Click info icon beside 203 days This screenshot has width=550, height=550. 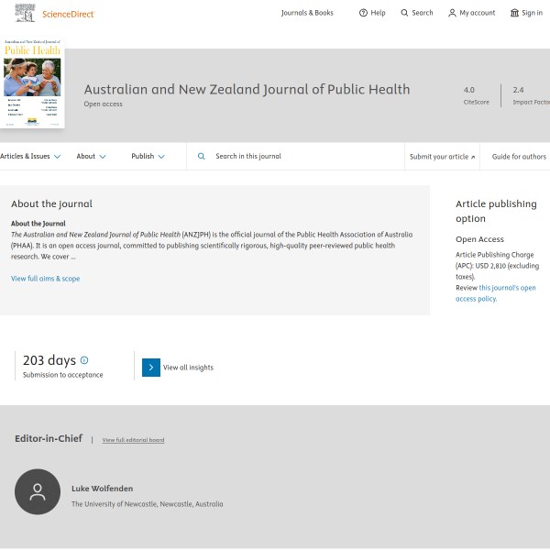point(84,360)
